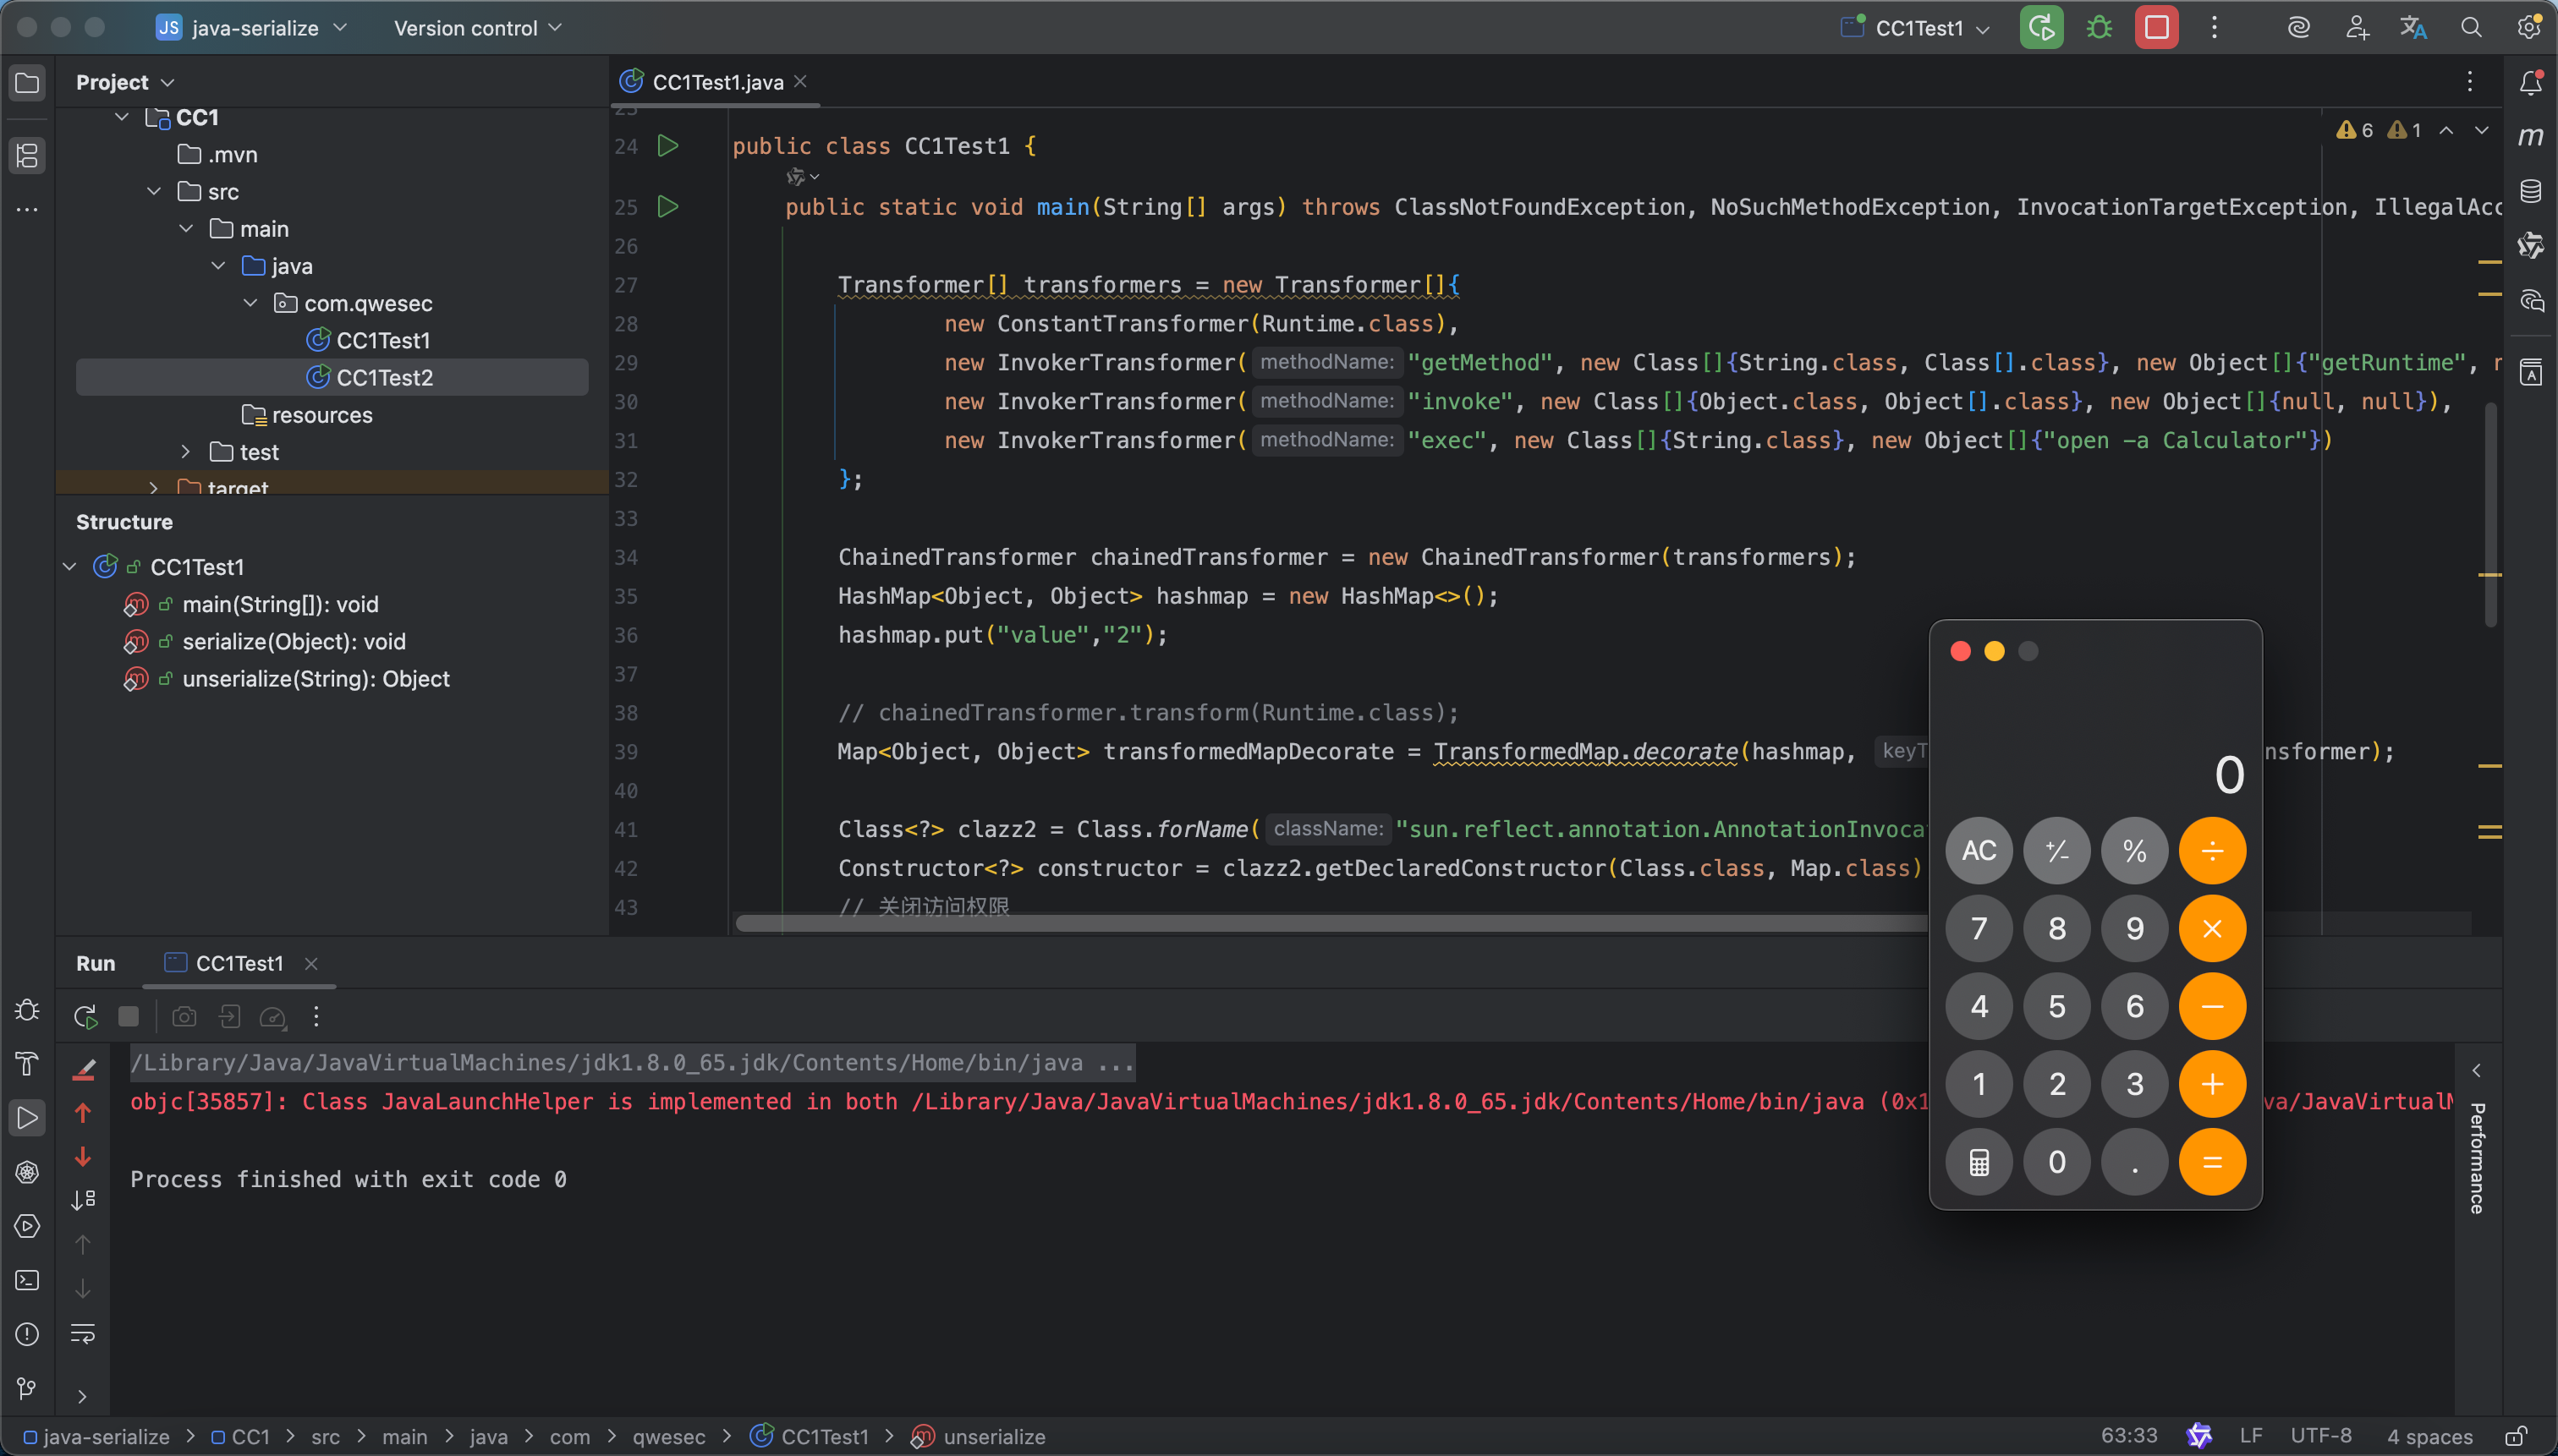Open the Notifications bell icon

pos(2531,83)
